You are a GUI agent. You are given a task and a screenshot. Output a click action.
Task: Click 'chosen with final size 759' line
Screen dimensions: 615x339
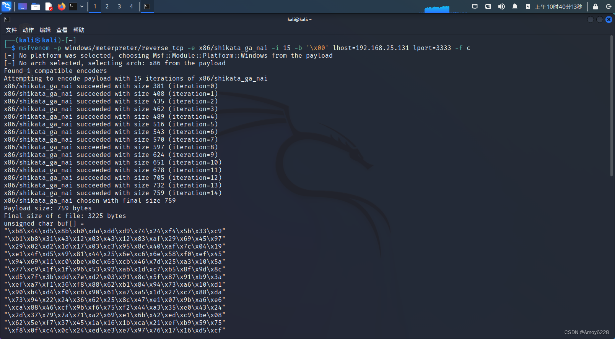[x=90, y=200]
